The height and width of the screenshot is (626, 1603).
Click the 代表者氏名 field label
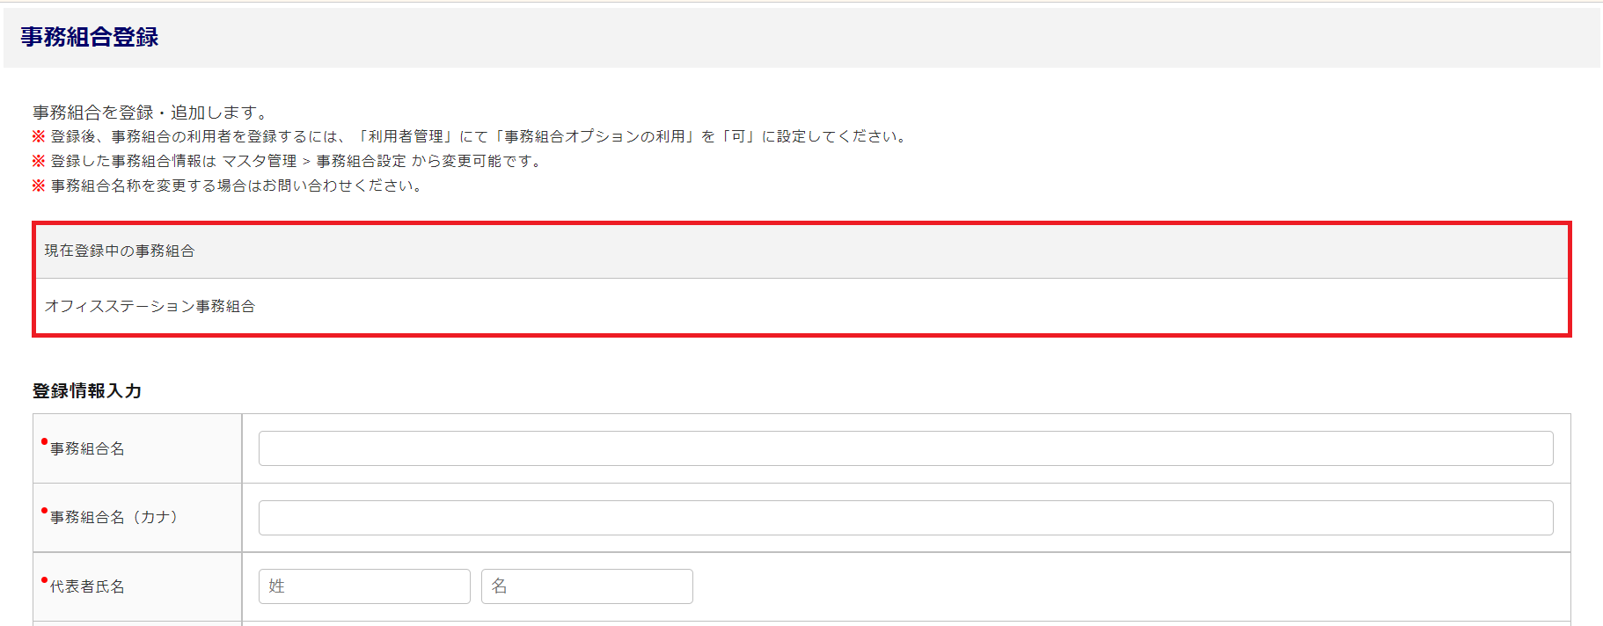[87, 586]
